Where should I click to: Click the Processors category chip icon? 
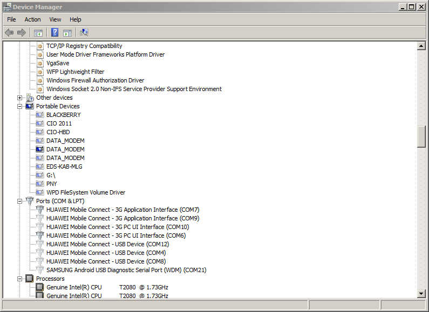pos(30,279)
